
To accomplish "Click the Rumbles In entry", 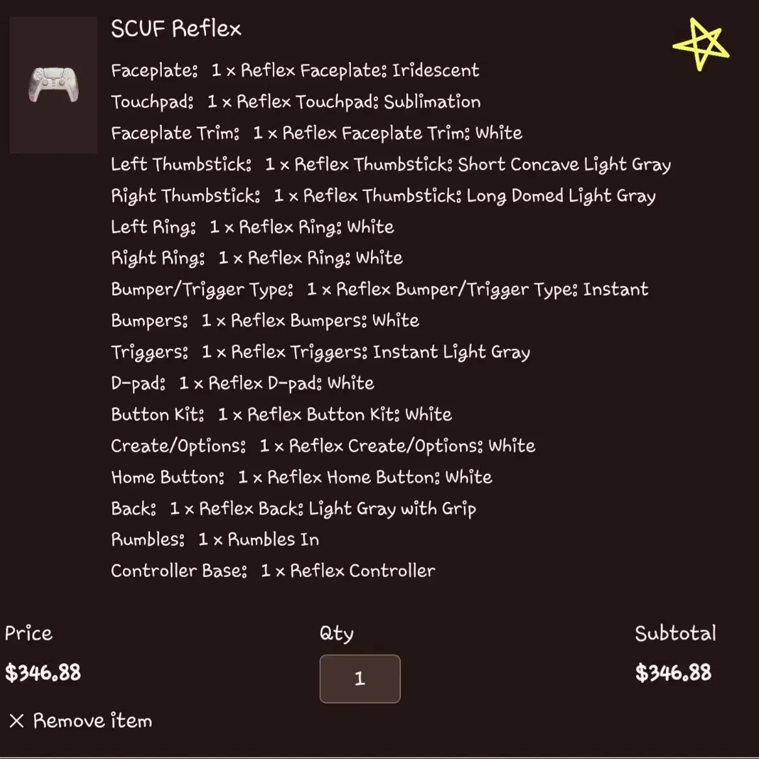I will (x=215, y=539).
